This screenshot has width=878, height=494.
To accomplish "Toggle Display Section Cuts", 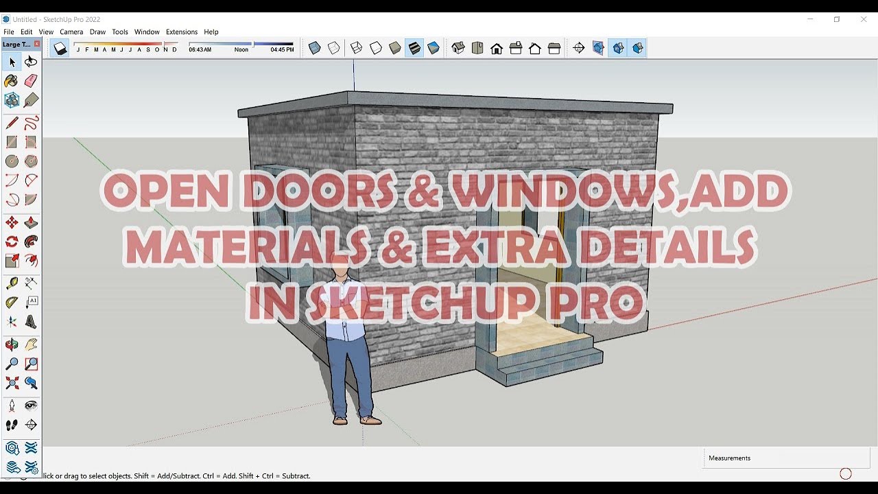I will coord(618,48).
